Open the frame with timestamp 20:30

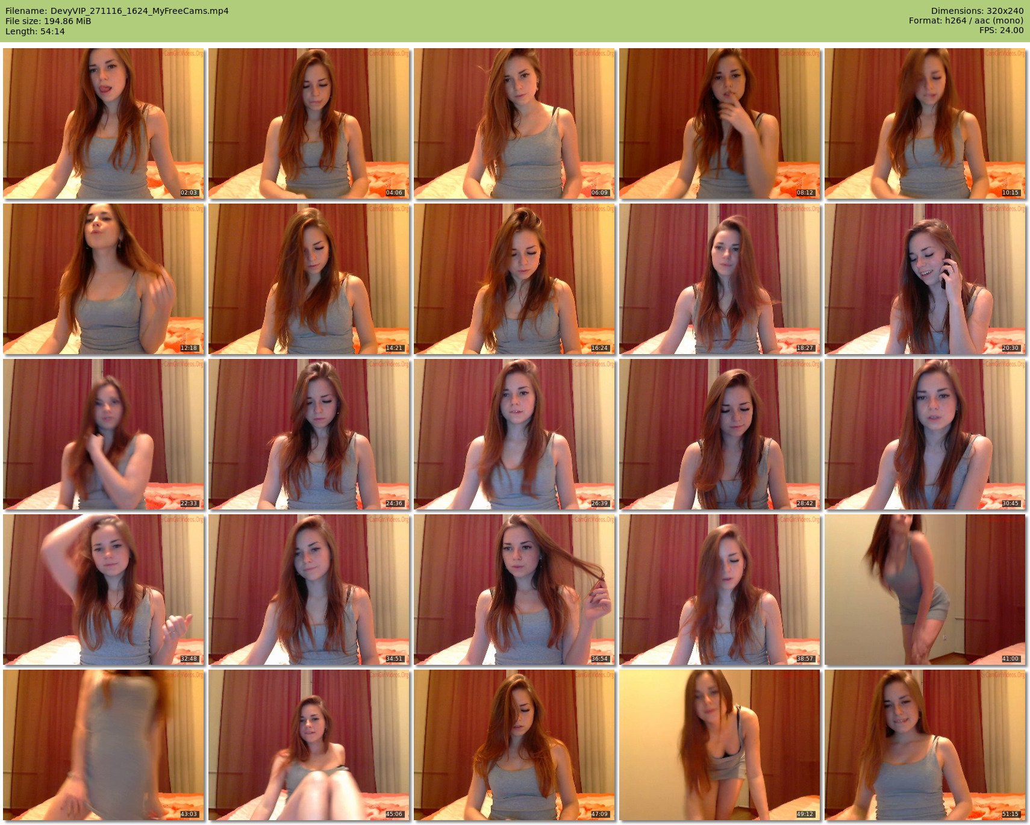925,279
